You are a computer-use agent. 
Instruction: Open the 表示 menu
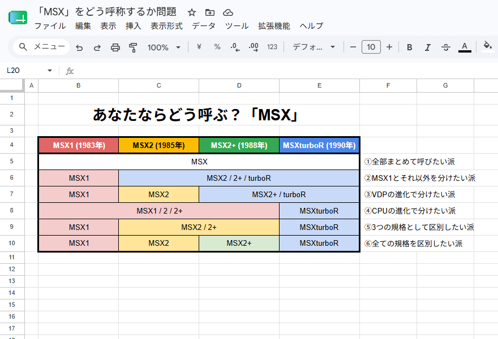(108, 25)
